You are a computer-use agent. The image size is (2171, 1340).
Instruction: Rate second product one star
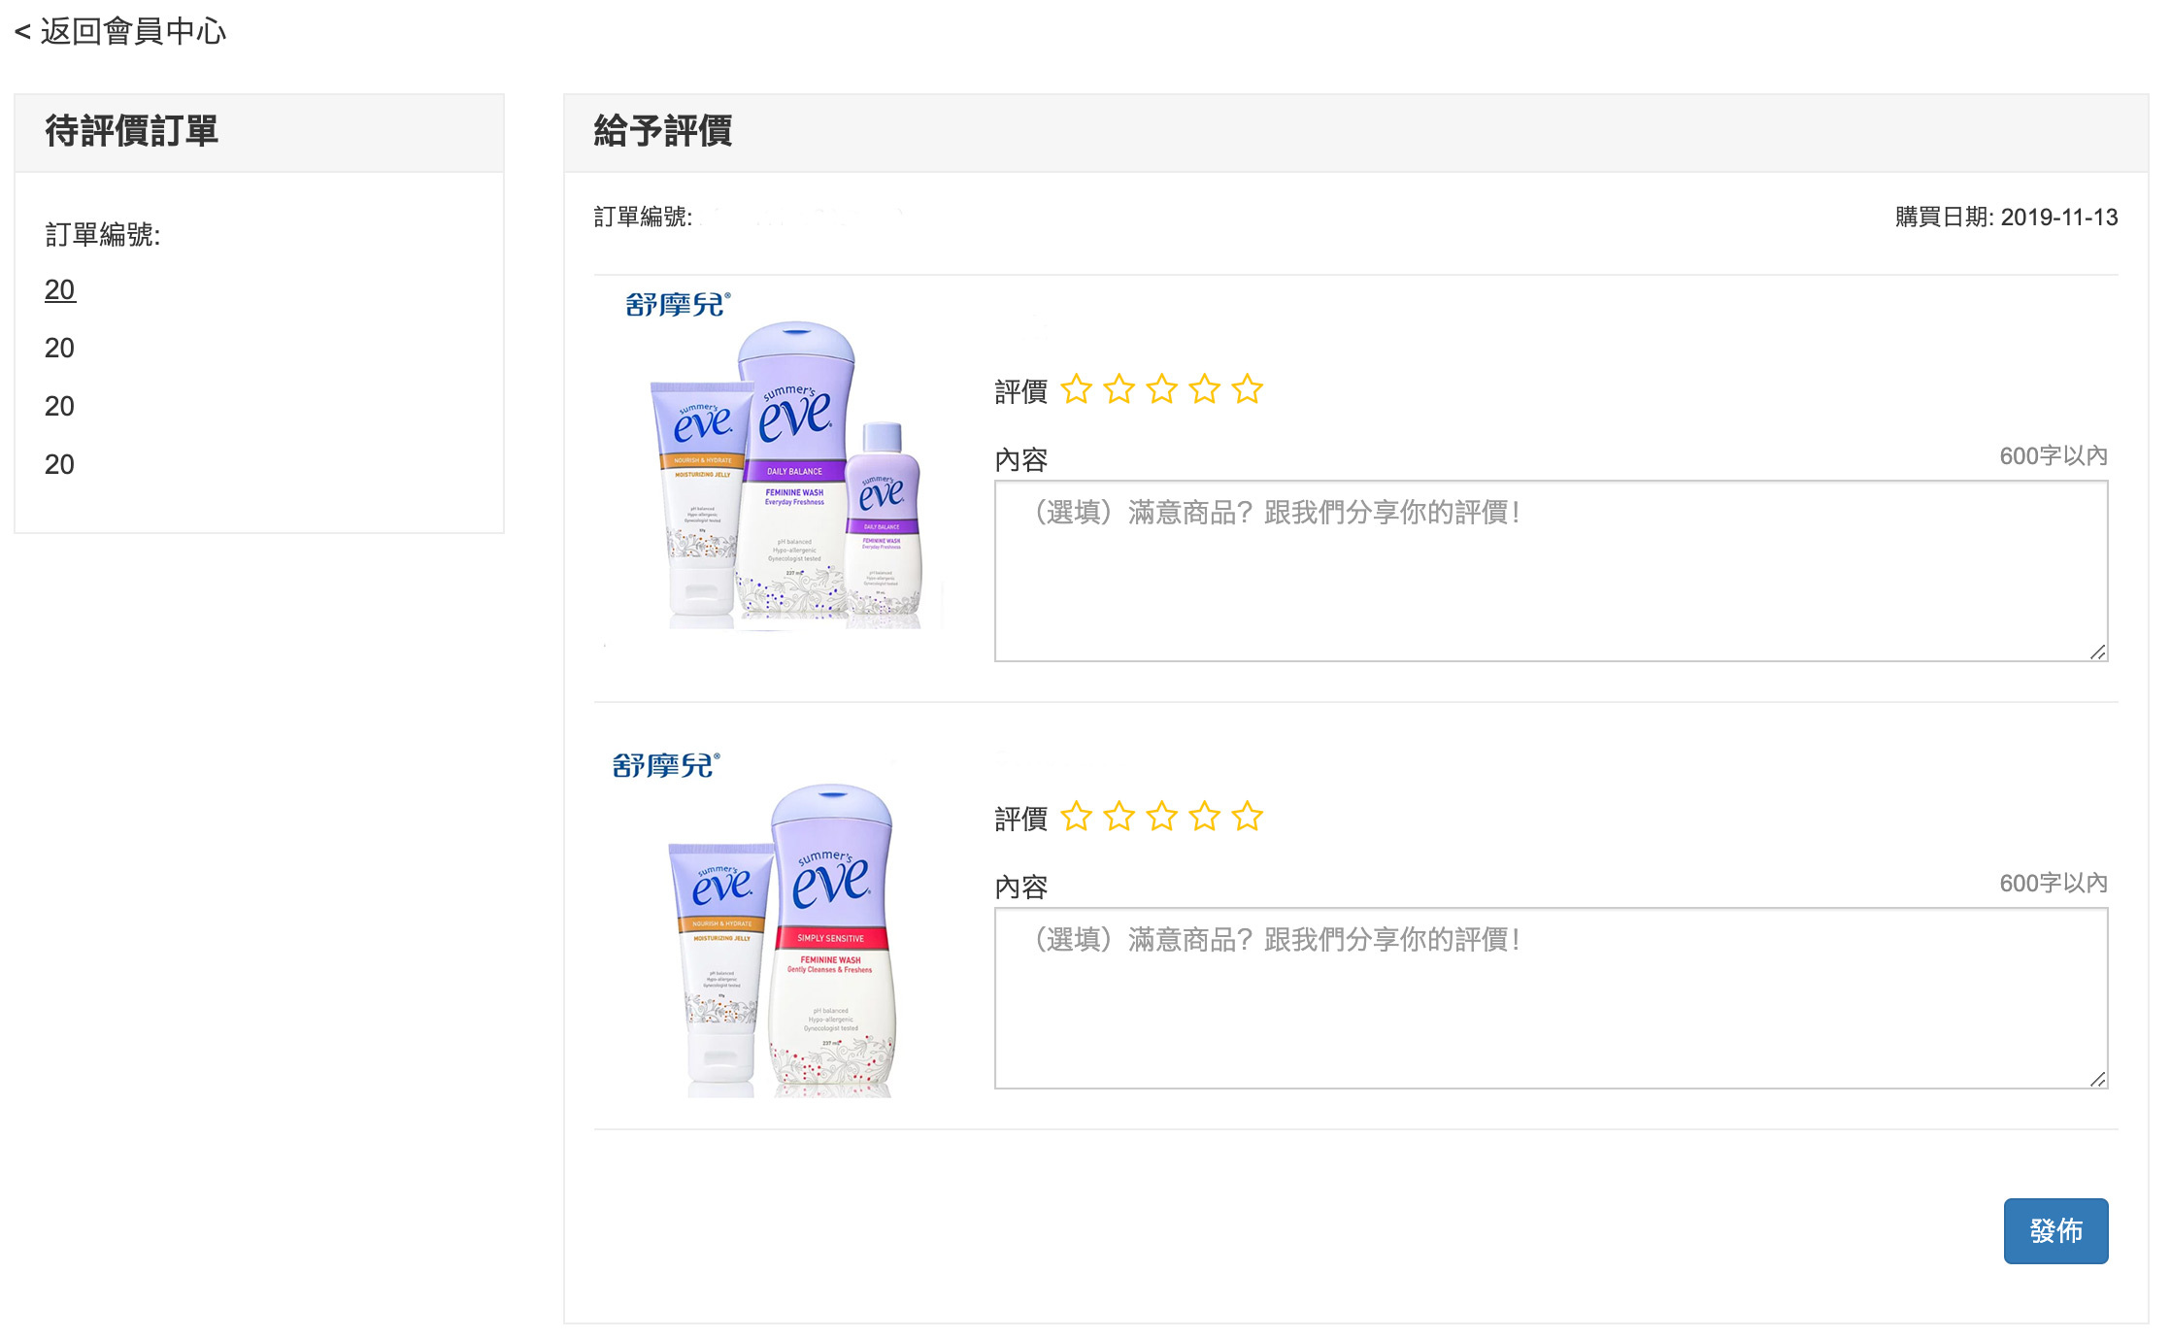click(x=1076, y=818)
